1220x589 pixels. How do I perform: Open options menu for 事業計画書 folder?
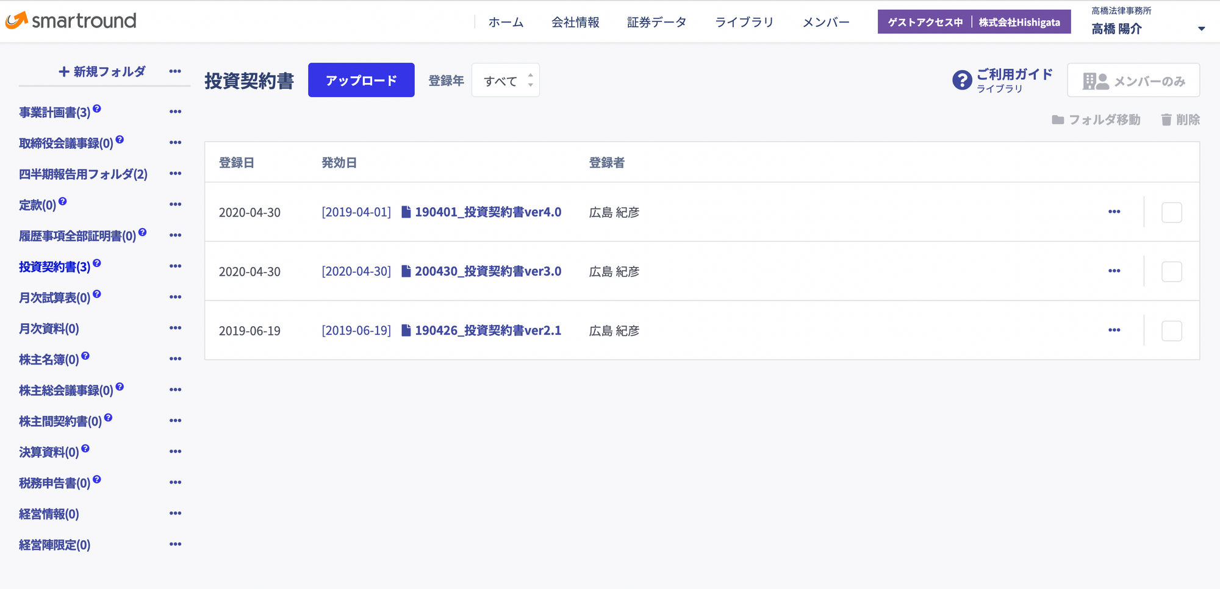[x=175, y=112]
